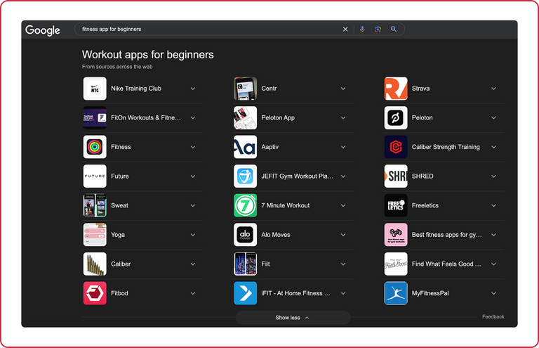Select the Freeletics icon

[x=396, y=205]
